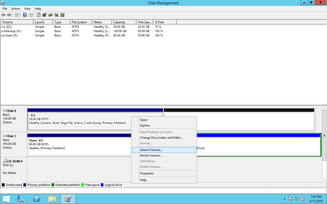The height and width of the screenshot is (204, 327).
Task: Choose Extend Volume... from the context menu
Action: [151, 150]
